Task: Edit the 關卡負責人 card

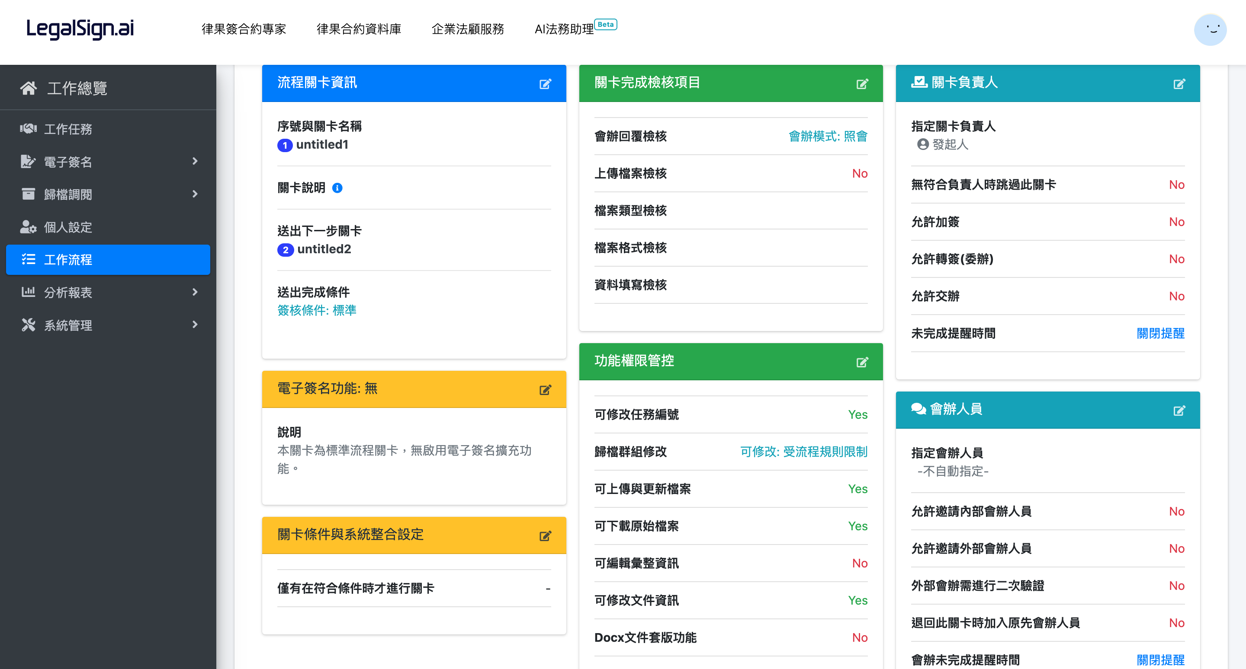Action: tap(1179, 83)
